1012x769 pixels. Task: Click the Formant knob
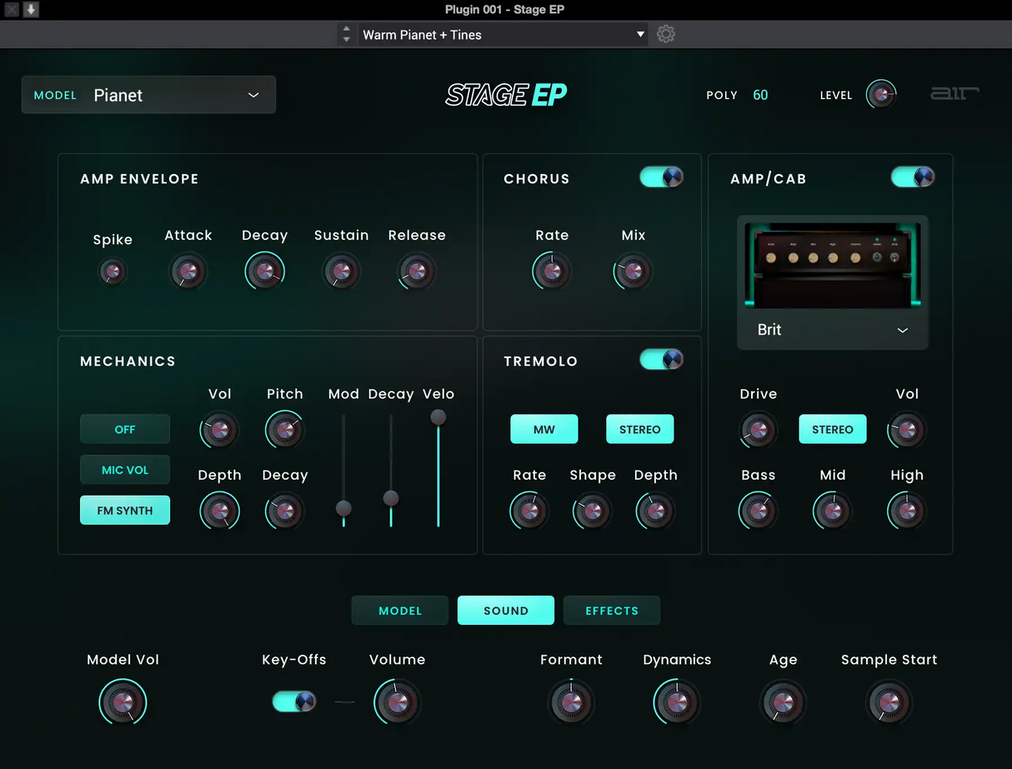click(571, 702)
